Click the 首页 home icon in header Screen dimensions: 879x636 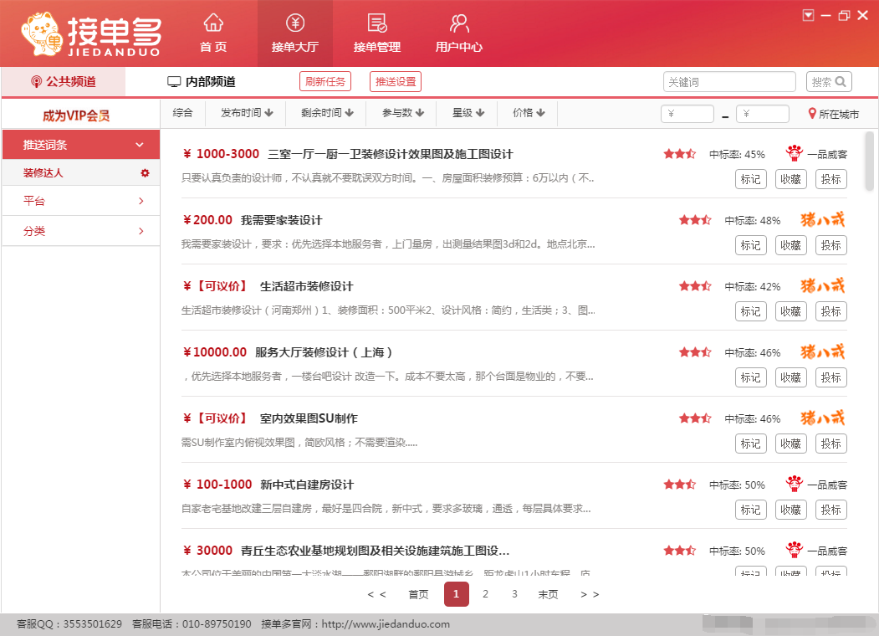(x=213, y=23)
